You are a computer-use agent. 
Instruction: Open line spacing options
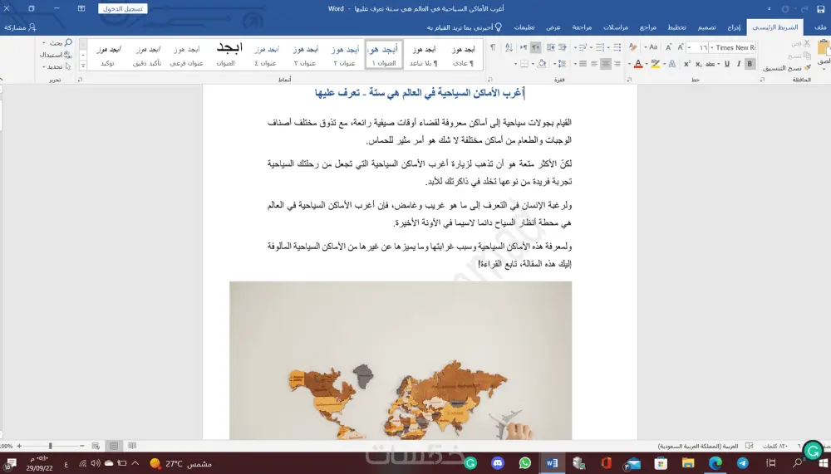tap(563, 64)
